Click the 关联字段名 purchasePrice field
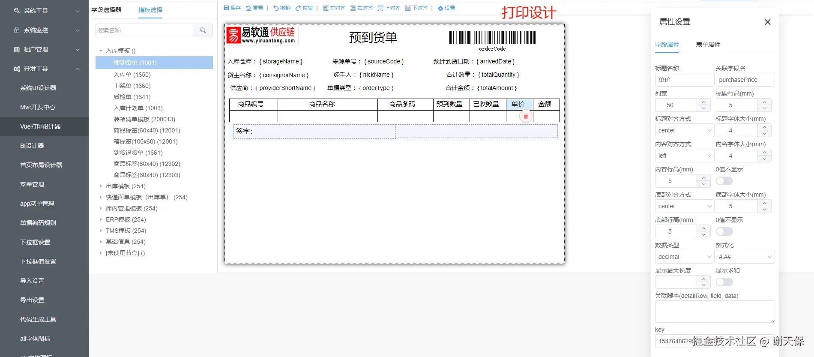 point(745,80)
